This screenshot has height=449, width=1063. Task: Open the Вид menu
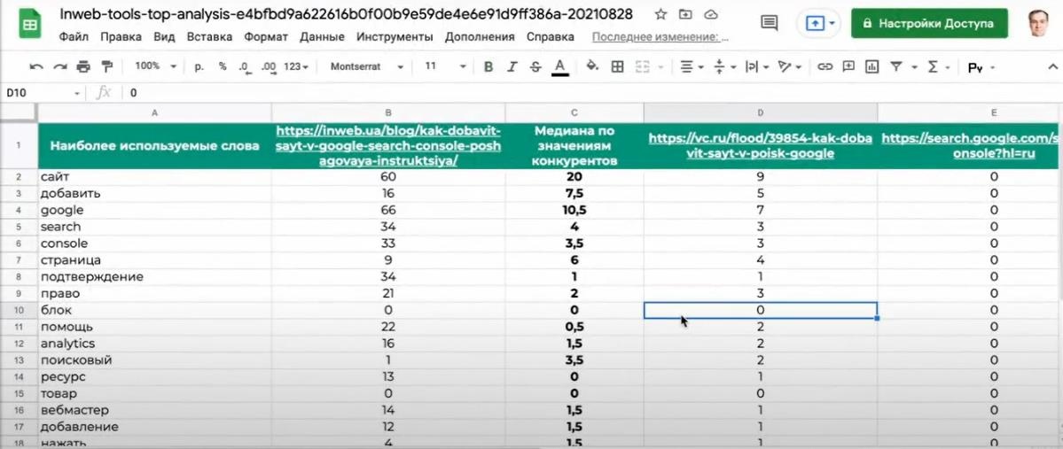[164, 37]
